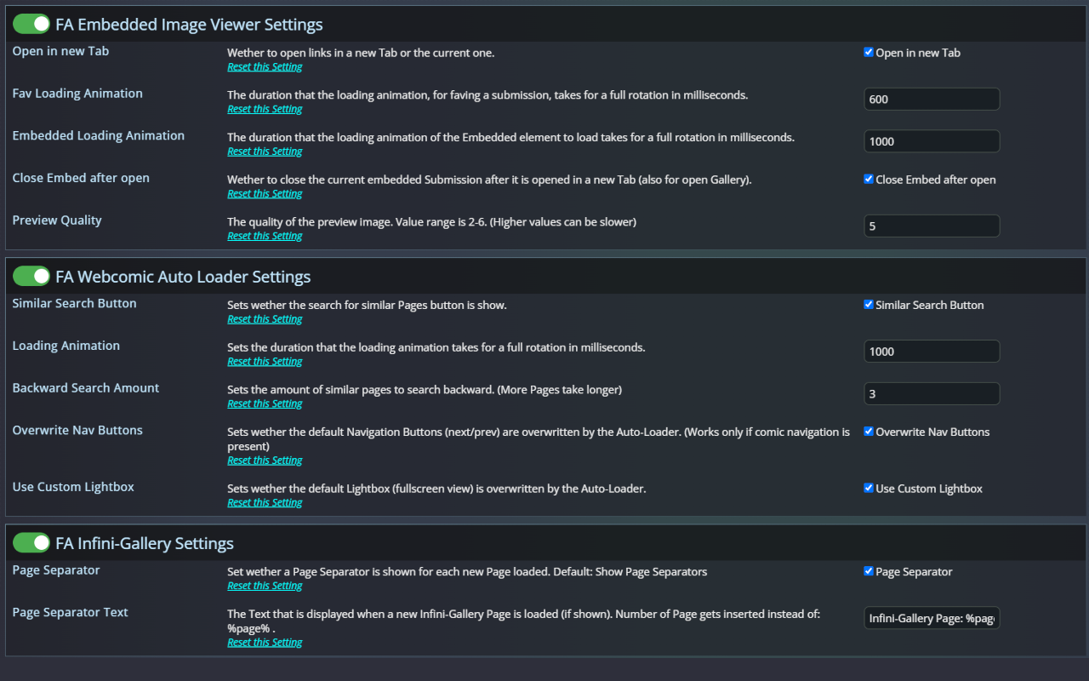Reset the Similar Search Button setting
1089x681 pixels.
click(265, 319)
